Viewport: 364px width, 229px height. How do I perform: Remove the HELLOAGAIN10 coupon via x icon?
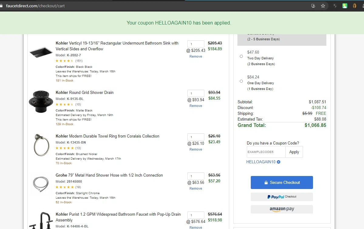tap(279, 162)
